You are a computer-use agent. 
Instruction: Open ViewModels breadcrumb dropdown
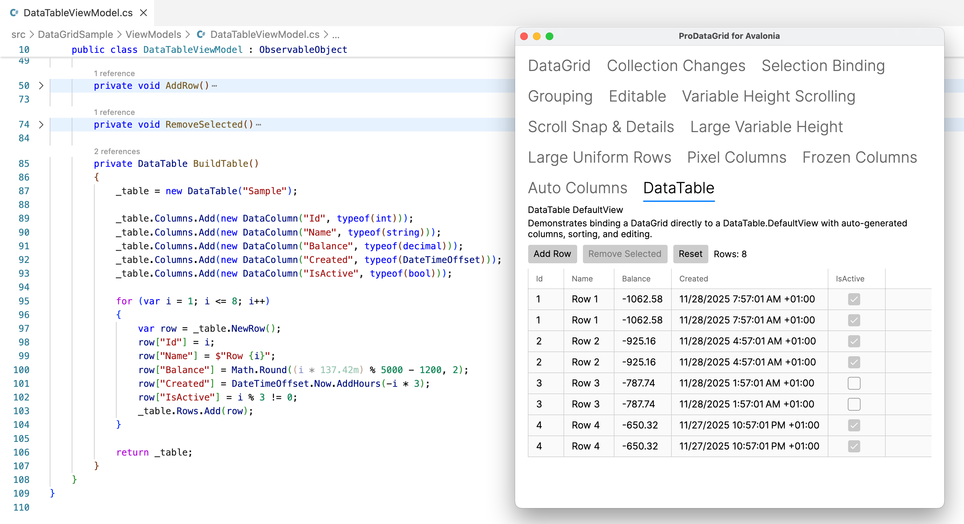153,34
